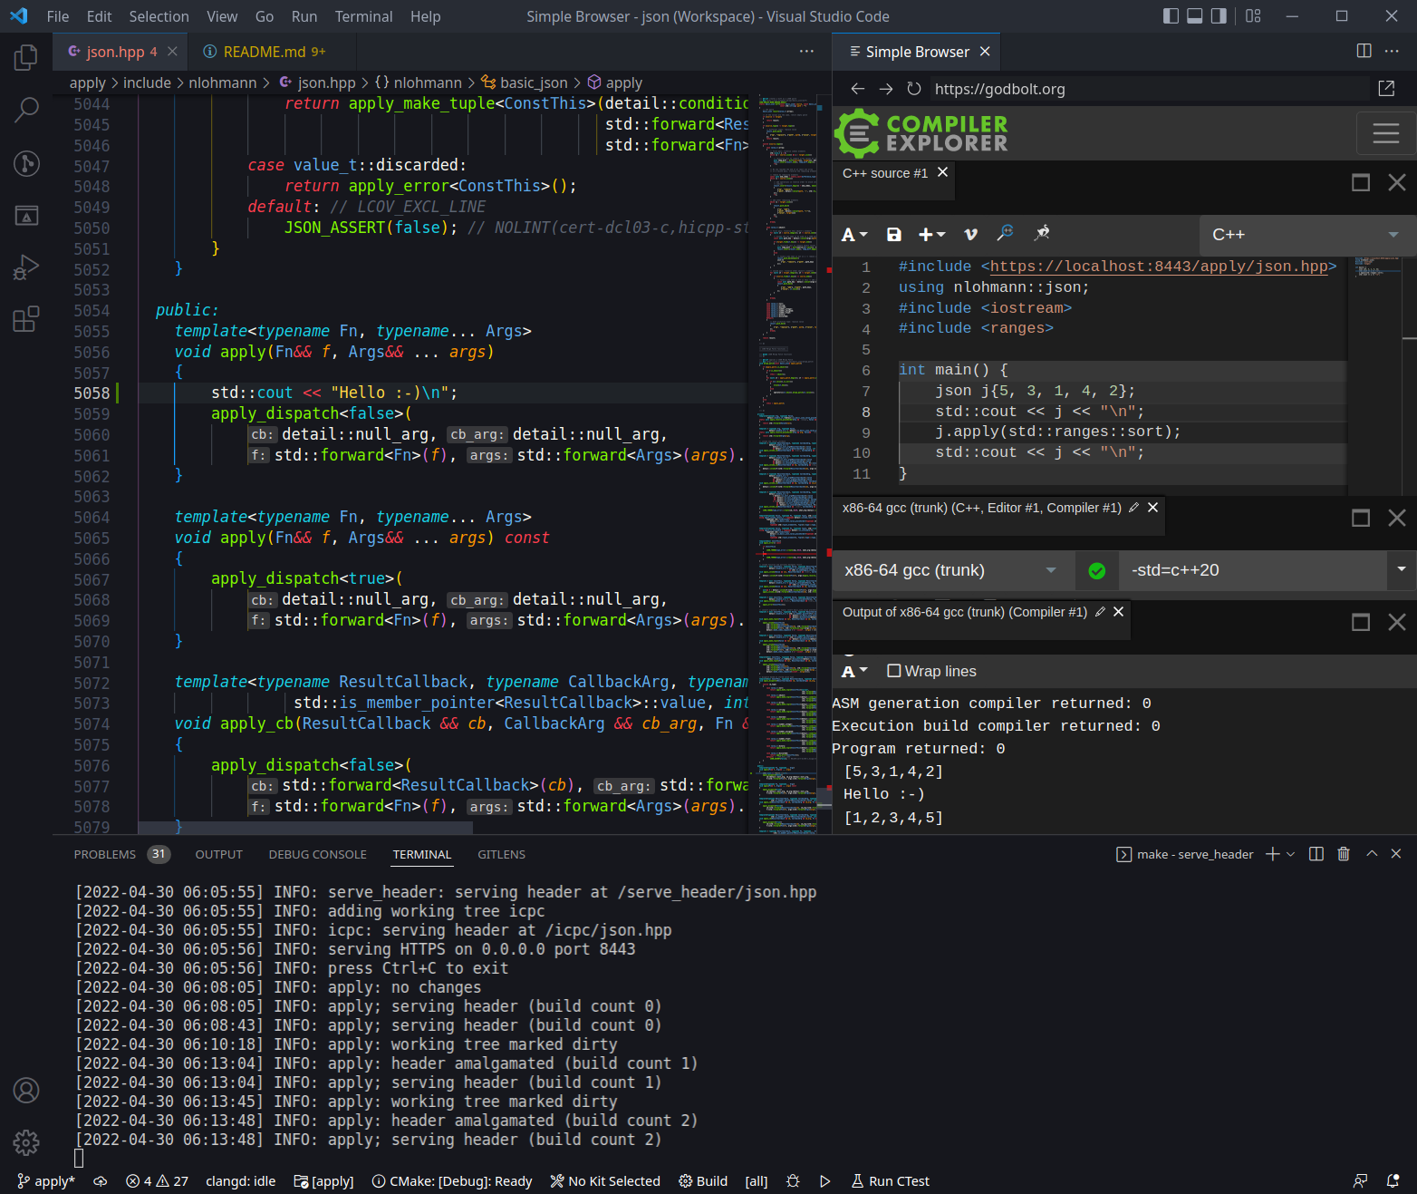Toggle Wrap lines in the compiler output pane

pyautogui.click(x=895, y=671)
